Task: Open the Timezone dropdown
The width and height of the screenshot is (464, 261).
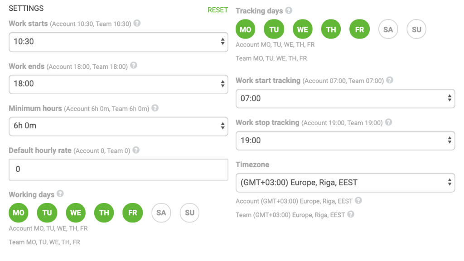Action: [x=345, y=183]
